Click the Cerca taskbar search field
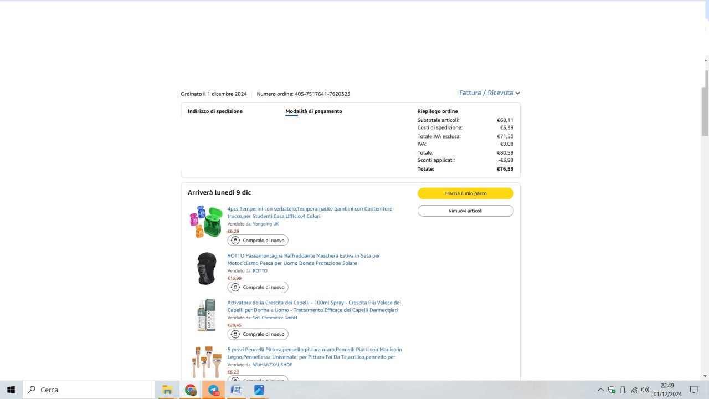Viewport: 709px width, 399px height. coord(89,390)
